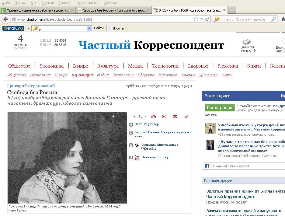Image resolution: width=285 pixels, height=216 pixels.
Task: Bookmark page with the star icon
Action: 196,19
